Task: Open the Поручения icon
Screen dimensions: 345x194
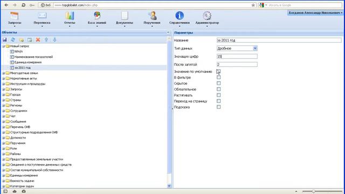Action: pos(152,16)
